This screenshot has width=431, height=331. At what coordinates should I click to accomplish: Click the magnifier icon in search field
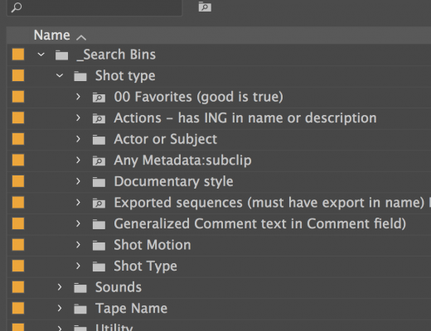[x=17, y=7]
